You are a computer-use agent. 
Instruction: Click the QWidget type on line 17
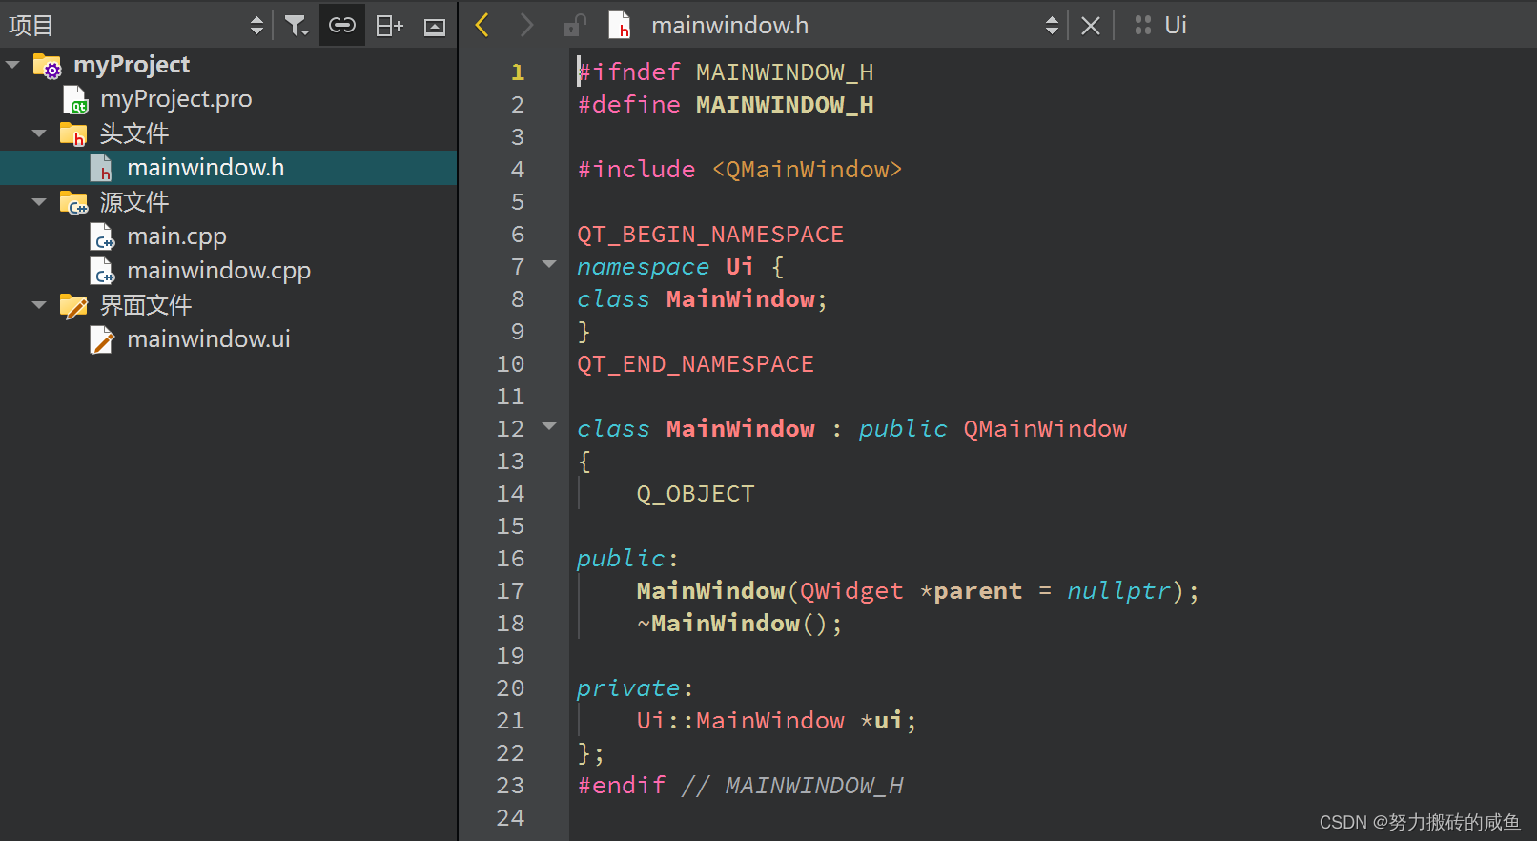point(851,591)
